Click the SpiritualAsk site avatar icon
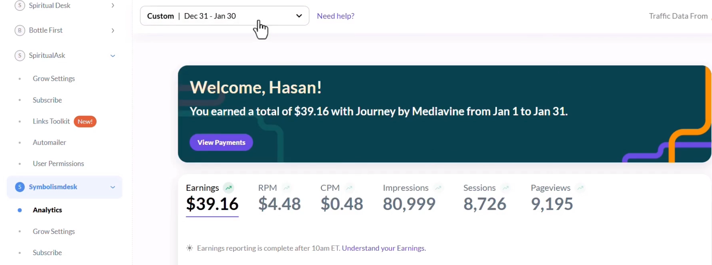This screenshot has height=265, width=712. [x=20, y=55]
